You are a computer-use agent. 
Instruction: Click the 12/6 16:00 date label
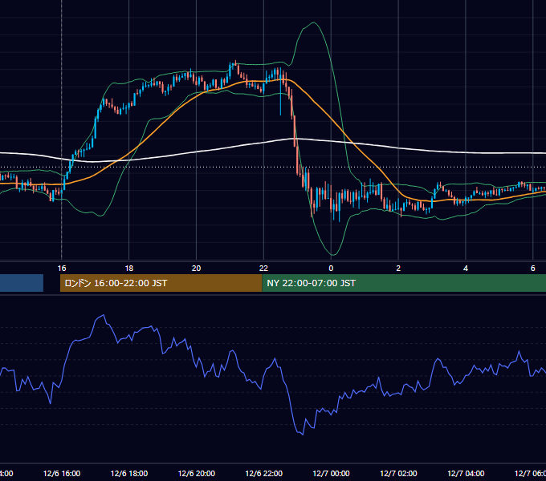click(x=62, y=473)
